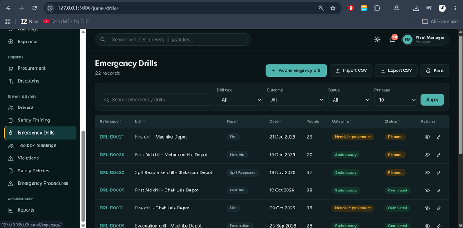463x228 pixels.
Task: Sort table by Reference column
Action: coord(110,121)
